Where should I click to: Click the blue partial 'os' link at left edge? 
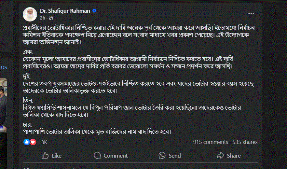click(x=3, y=67)
